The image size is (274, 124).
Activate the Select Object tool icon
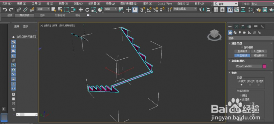click(x=54, y=10)
